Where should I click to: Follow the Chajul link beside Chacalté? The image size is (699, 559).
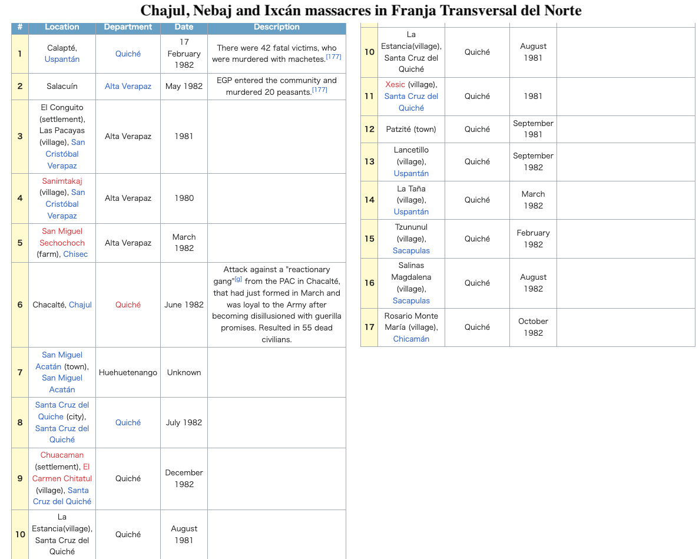tap(80, 305)
